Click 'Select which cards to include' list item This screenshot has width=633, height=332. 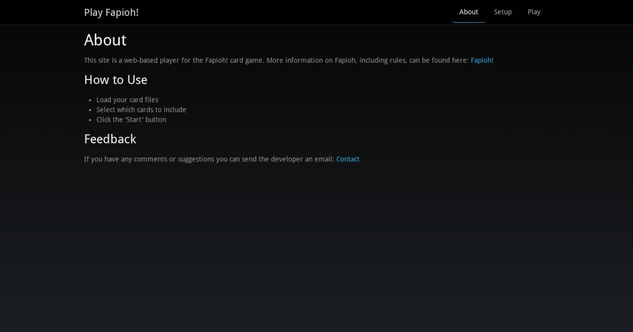click(141, 110)
